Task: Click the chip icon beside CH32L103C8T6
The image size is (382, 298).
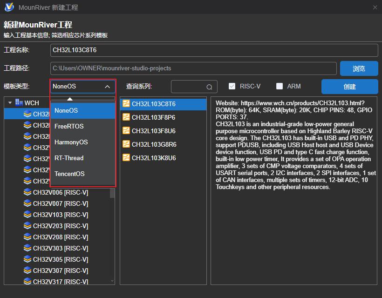Action: [x=126, y=103]
